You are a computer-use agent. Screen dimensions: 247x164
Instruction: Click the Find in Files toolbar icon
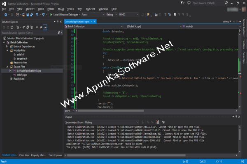point(148,15)
